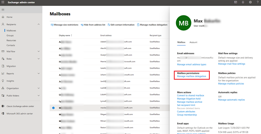Expand the Organization section chevron
This screenshot has height=134, width=261.
[x=39, y=88]
